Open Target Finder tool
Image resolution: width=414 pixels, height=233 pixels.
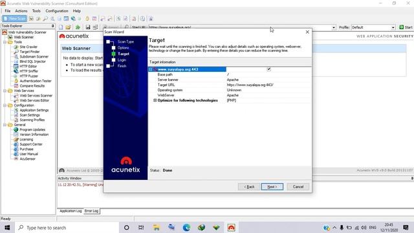click(x=30, y=52)
